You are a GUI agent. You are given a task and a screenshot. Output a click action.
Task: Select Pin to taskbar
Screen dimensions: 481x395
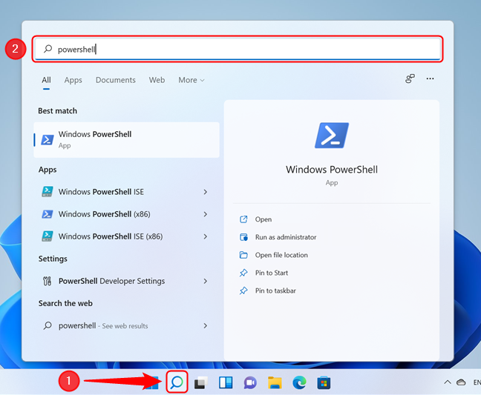tap(275, 291)
